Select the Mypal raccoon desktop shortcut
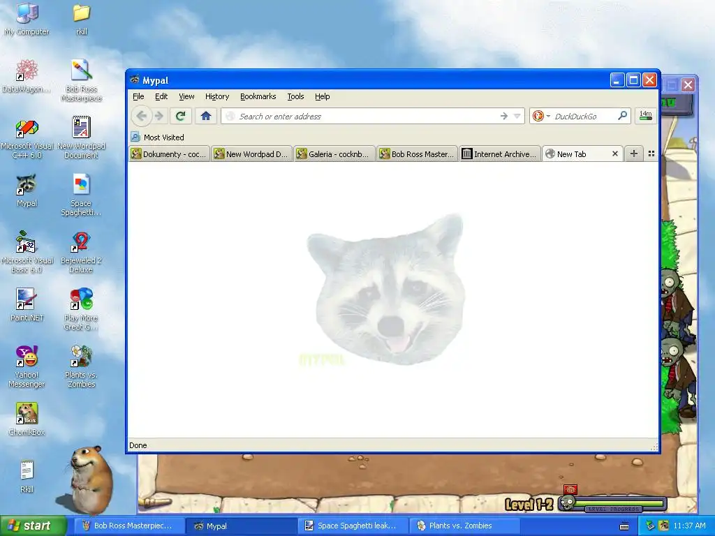Image resolution: width=715 pixels, height=536 pixels. click(27, 191)
